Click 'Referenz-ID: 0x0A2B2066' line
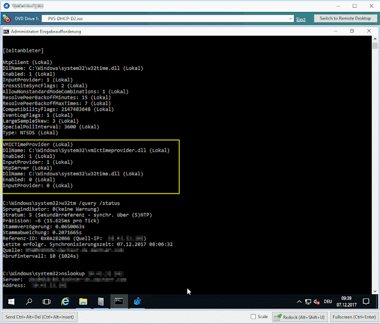 75,238
